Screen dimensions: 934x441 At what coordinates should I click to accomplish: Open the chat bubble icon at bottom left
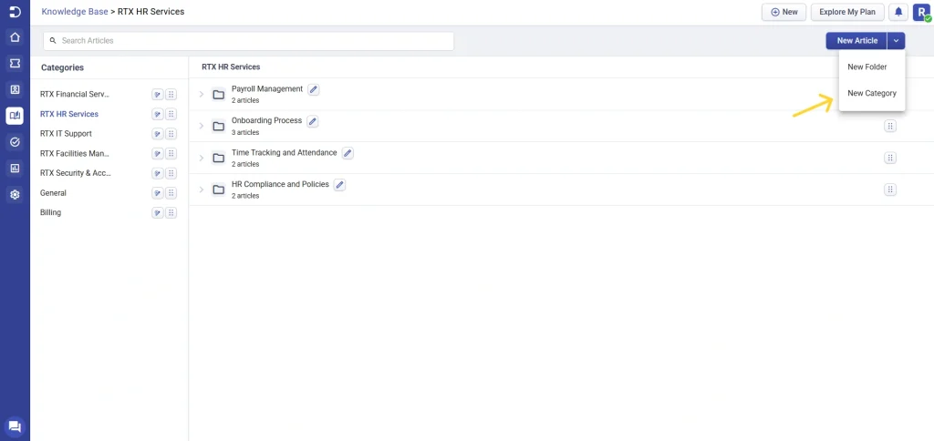tap(15, 426)
